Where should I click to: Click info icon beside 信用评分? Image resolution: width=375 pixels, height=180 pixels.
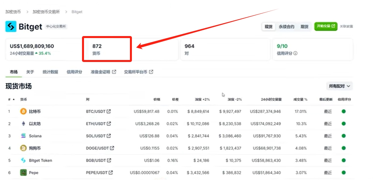pos(295,53)
